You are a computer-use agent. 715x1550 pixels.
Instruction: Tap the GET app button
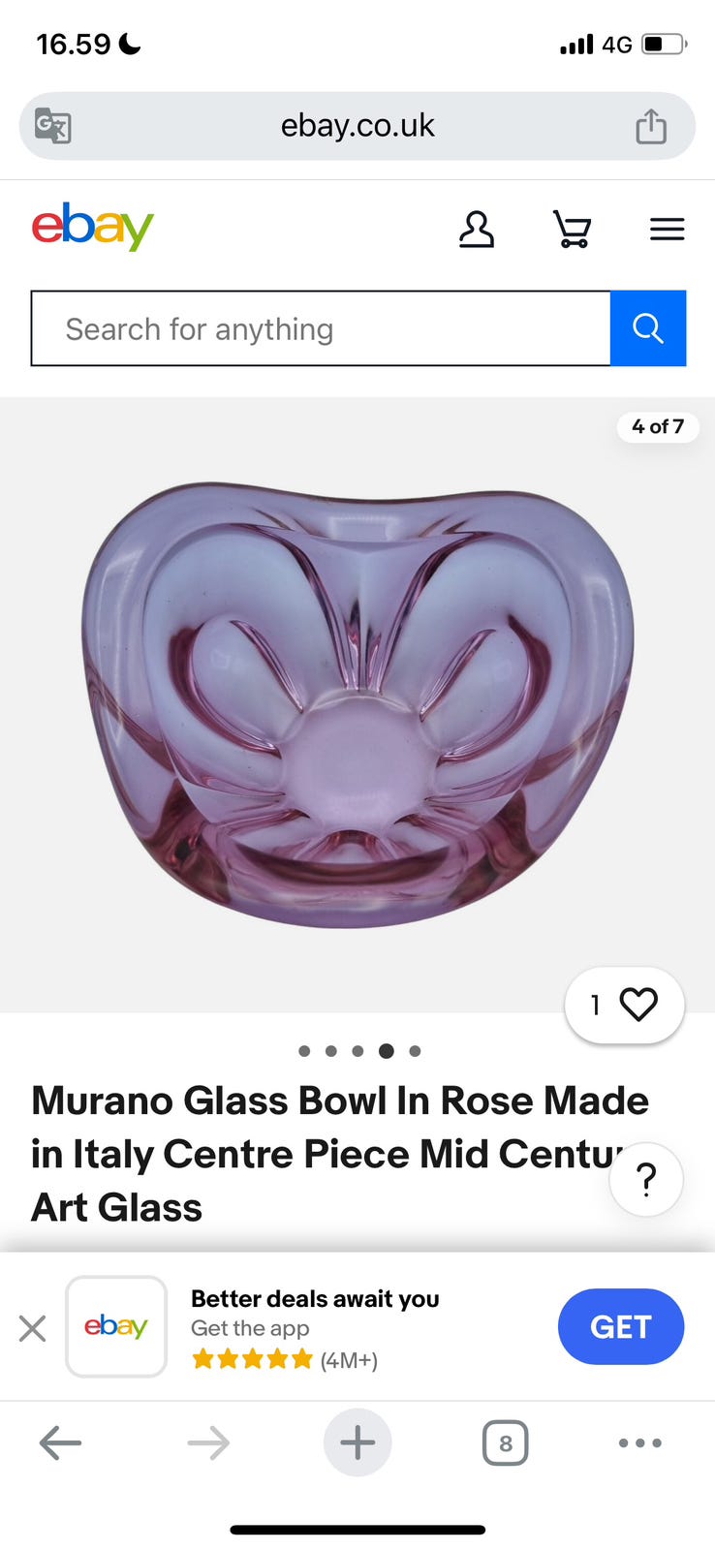(621, 1326)
